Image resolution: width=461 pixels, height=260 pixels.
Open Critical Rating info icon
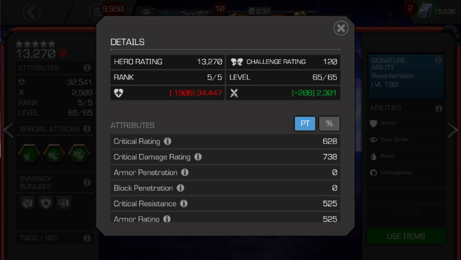pos(168,141)
